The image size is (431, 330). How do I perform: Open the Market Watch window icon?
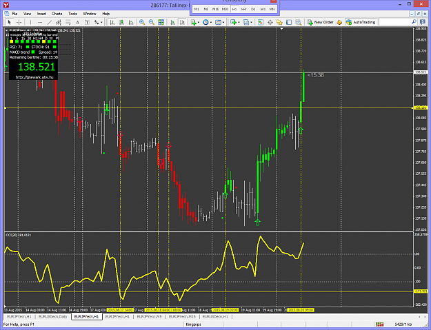point(261,22)
